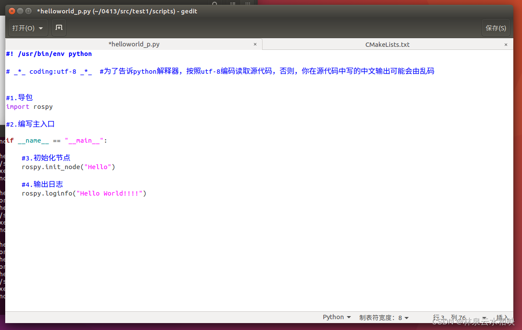Viewport: 522px width, 330px height.
Task: Click the 保存(S) save button
Action: click(x=496, y=28)
